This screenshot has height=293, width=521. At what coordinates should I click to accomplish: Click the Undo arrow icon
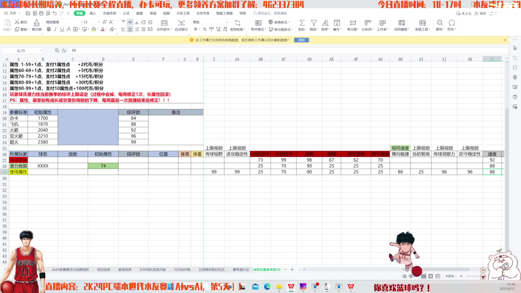(x=55, y=13)
